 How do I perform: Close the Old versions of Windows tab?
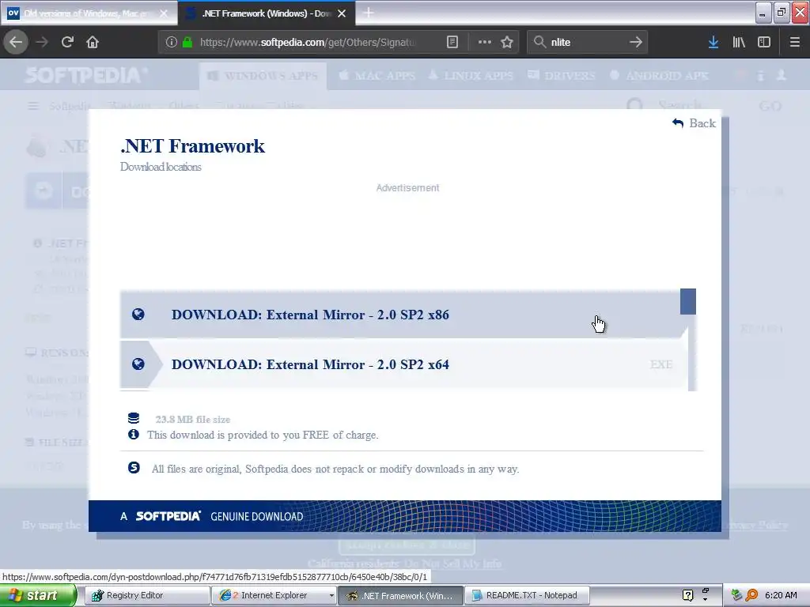click(164, 13)
